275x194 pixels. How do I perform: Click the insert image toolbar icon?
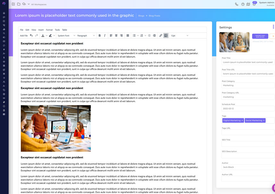click(166, 36)
